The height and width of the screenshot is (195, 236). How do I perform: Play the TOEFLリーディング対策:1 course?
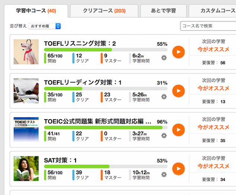click(x=179, y=91)
